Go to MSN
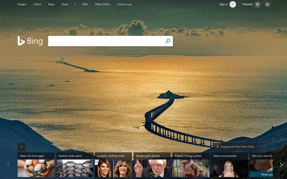Viewport: 287px width, 179px height. tap(85, 4)
